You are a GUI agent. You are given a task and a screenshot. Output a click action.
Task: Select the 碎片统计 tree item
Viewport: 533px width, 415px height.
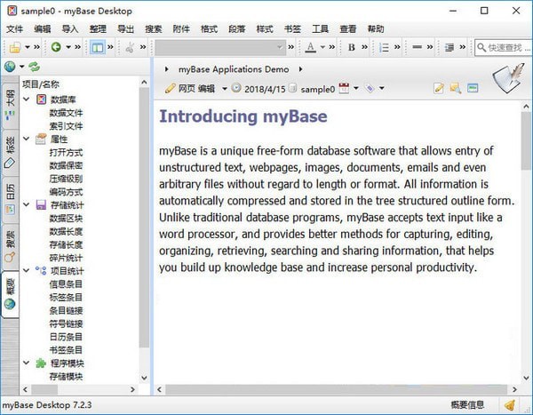pyautogui.click(x=66, y=258)
